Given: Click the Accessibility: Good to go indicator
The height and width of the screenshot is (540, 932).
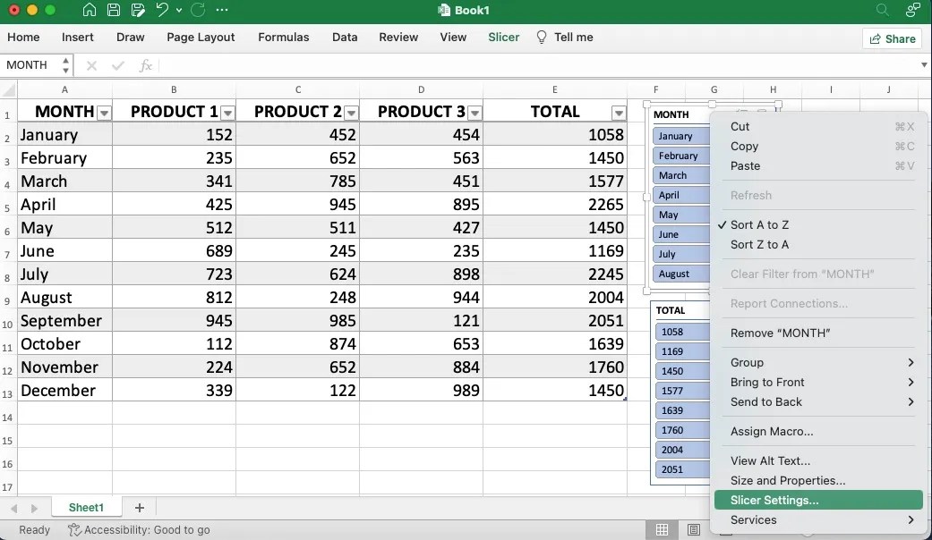Looking at the screenshot, I should click(139, 529).
